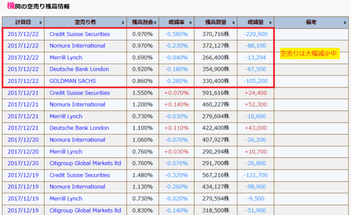The height and width of the screenshot is (215, 351).
Task: Select the -220,900 change cell
Action: (256, 34)
